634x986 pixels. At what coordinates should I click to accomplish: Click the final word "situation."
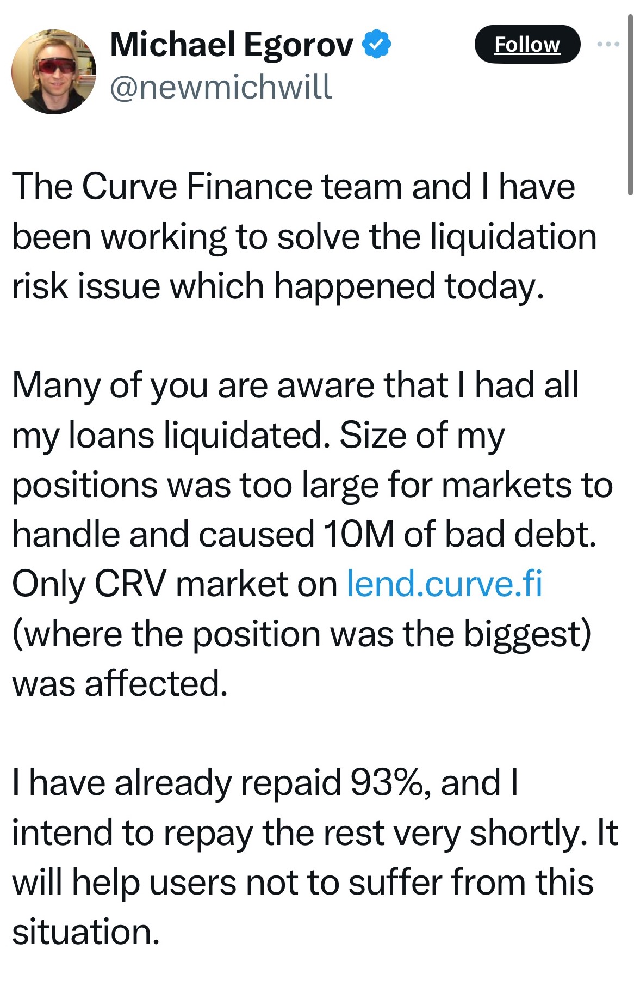click(86, 932)
